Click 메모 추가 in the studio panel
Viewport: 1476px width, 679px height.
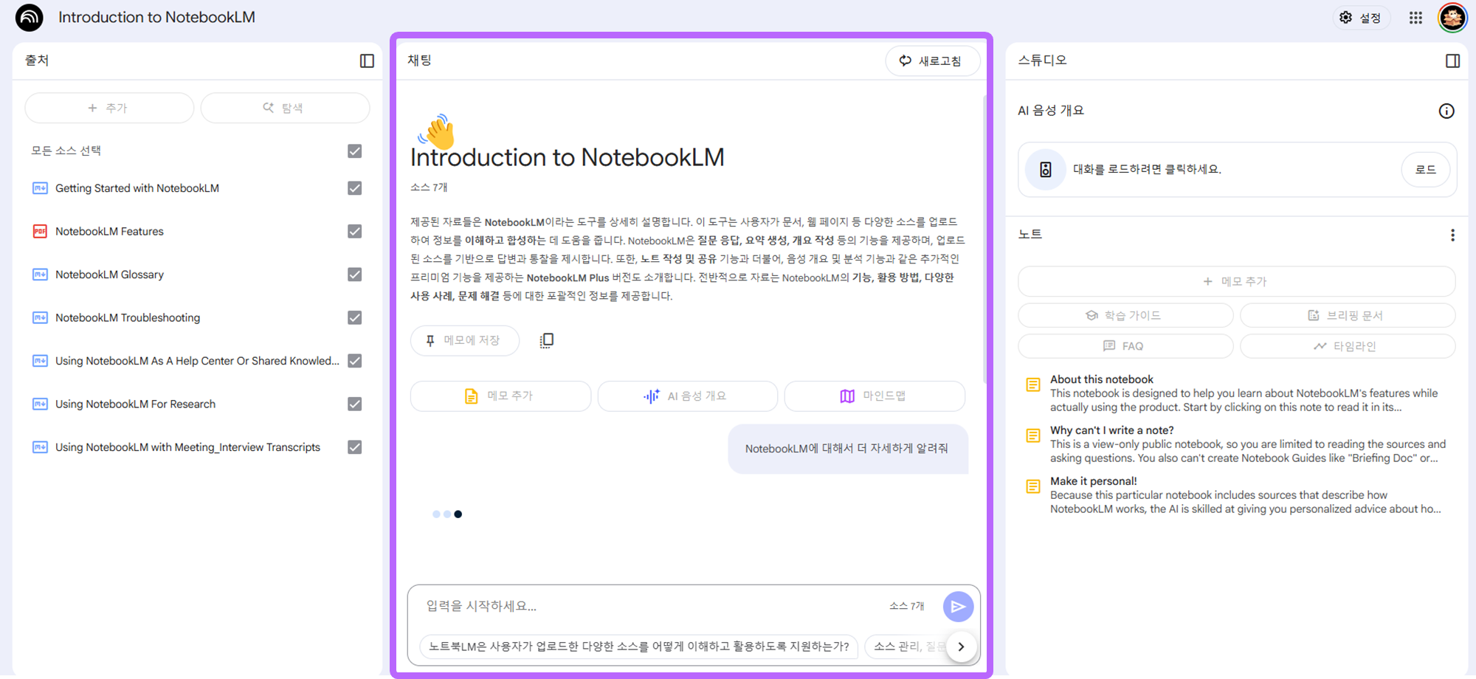[1236, 281]
